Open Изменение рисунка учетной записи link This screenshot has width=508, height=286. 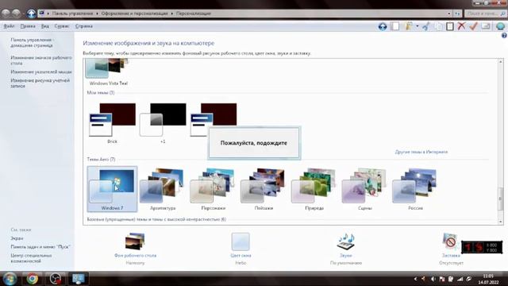pyautogui.click(x=40, y=83)
